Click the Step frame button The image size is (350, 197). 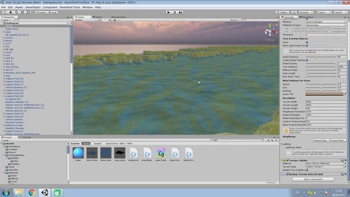(180, 12)
